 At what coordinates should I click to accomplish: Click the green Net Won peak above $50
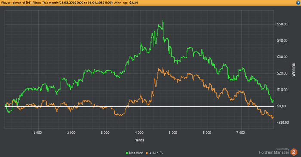point(163,21)
